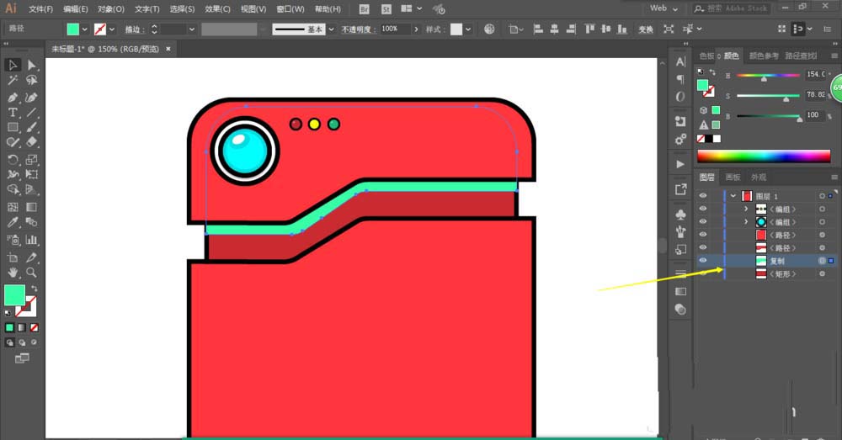Select the Pen tool

click(x=13, y=98)
